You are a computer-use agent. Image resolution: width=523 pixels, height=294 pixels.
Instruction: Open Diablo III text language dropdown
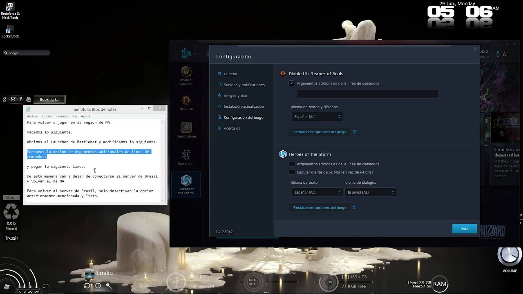pos(317,117)
